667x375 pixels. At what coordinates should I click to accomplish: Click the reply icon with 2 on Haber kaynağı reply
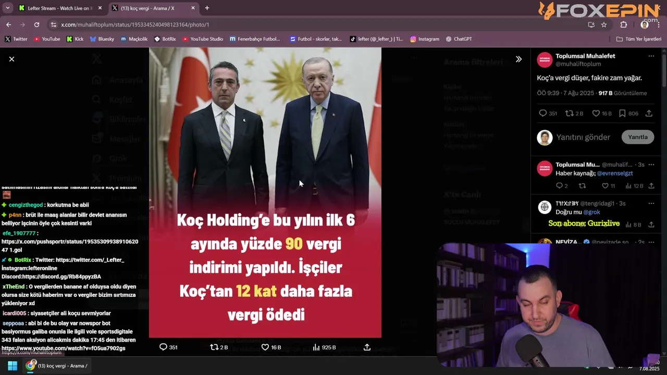pos(559,185)
